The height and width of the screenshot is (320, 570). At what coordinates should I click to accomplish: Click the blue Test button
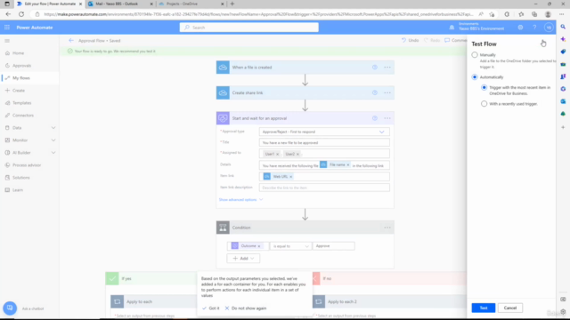(x=483, y=308)
